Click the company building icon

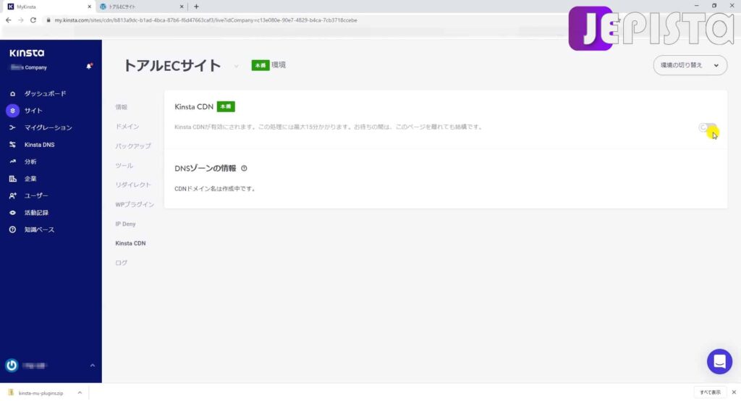point(13,179)
